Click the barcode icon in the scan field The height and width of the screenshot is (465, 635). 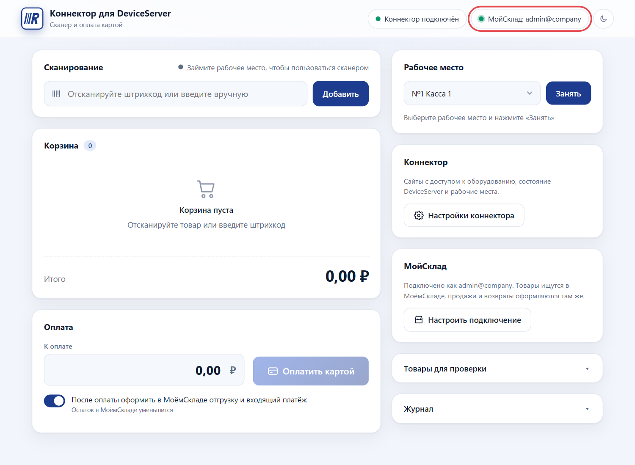[x=56, y=94]
